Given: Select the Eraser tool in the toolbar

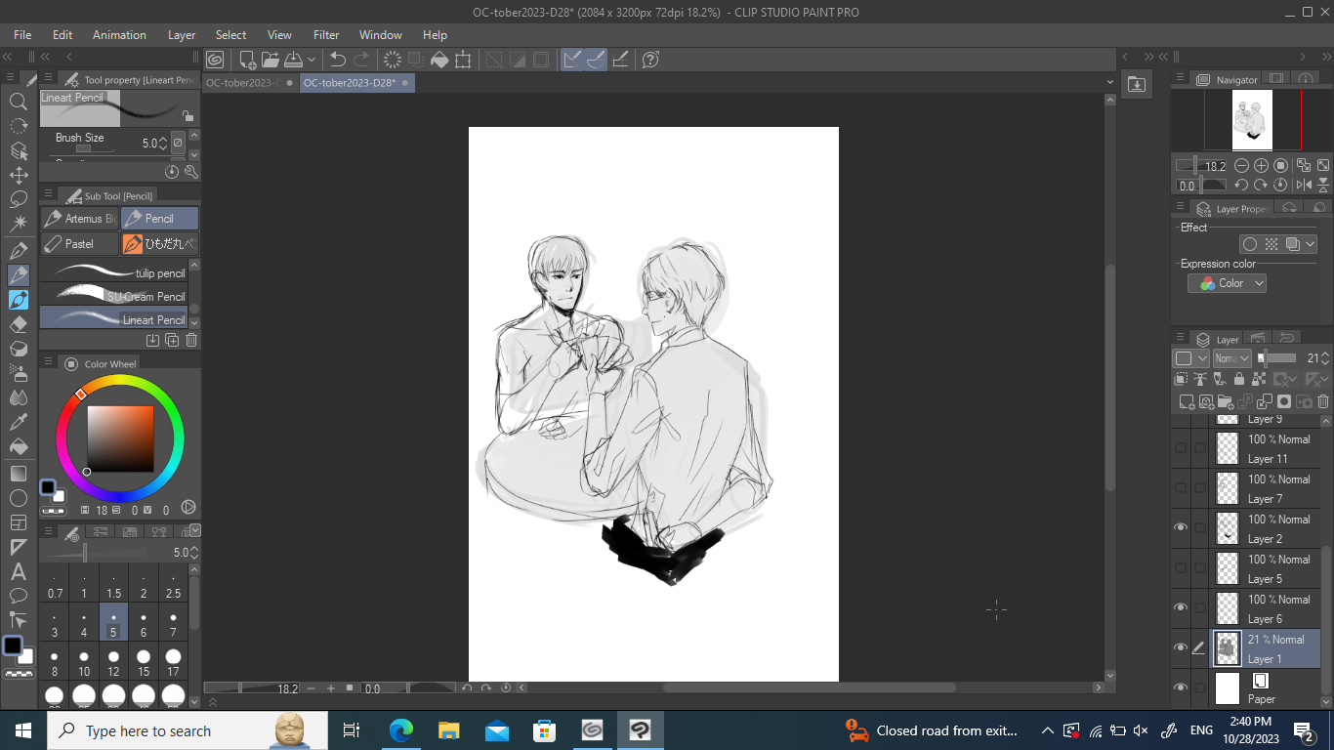Looking at the screenshot, I should (x=19, y=324).
